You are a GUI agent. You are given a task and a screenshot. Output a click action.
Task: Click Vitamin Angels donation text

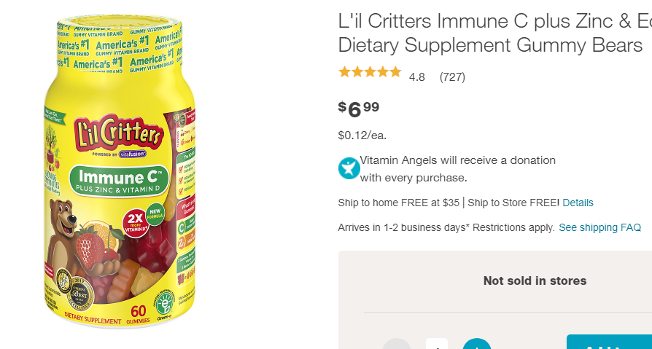coord(457,169)
